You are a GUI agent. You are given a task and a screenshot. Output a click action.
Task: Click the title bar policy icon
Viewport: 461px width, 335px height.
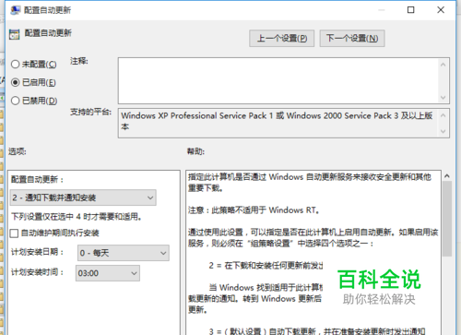pos(15,10)
